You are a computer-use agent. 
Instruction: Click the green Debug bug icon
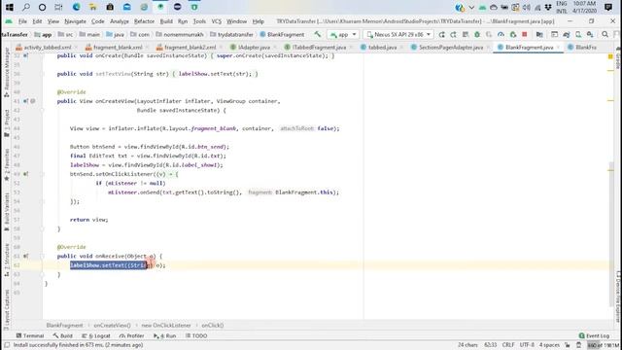[x=477, y=35]
